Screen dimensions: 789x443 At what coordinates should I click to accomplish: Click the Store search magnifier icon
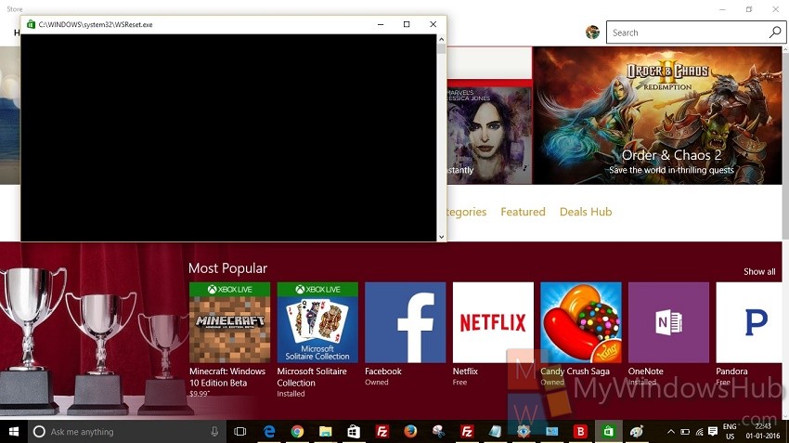775,33
